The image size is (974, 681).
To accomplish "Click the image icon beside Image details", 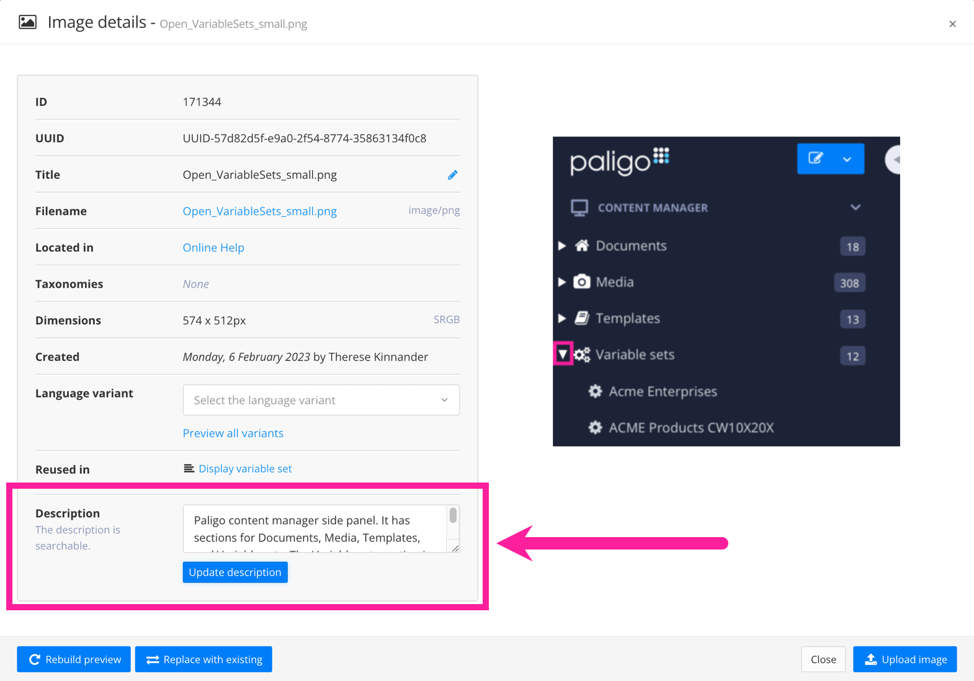I will 27,23.
